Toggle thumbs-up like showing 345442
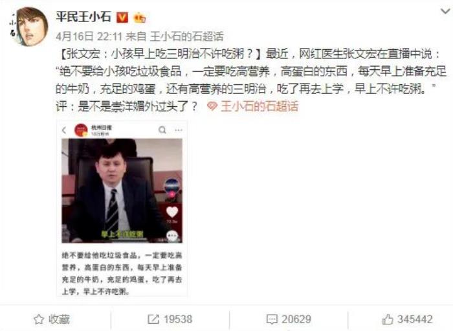 (x=407, y=319)
